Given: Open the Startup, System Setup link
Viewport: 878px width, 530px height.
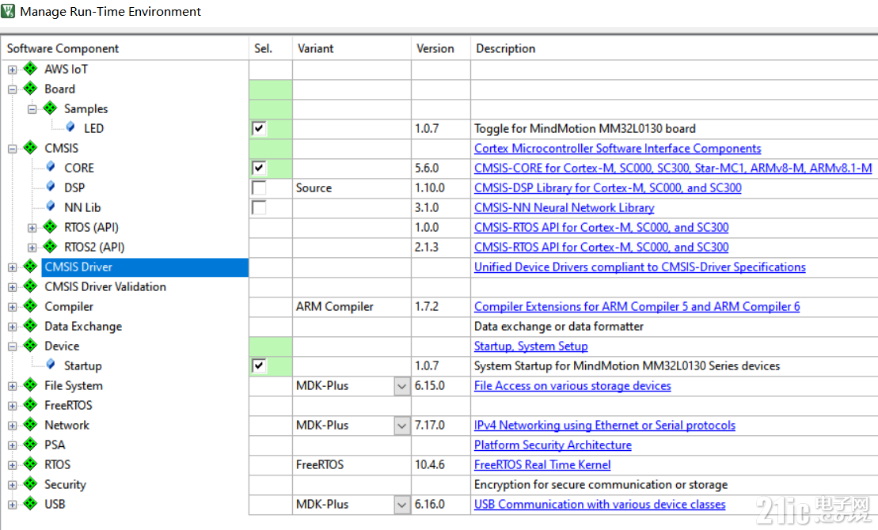Looking at the screenshot, I should coord(530,346).
